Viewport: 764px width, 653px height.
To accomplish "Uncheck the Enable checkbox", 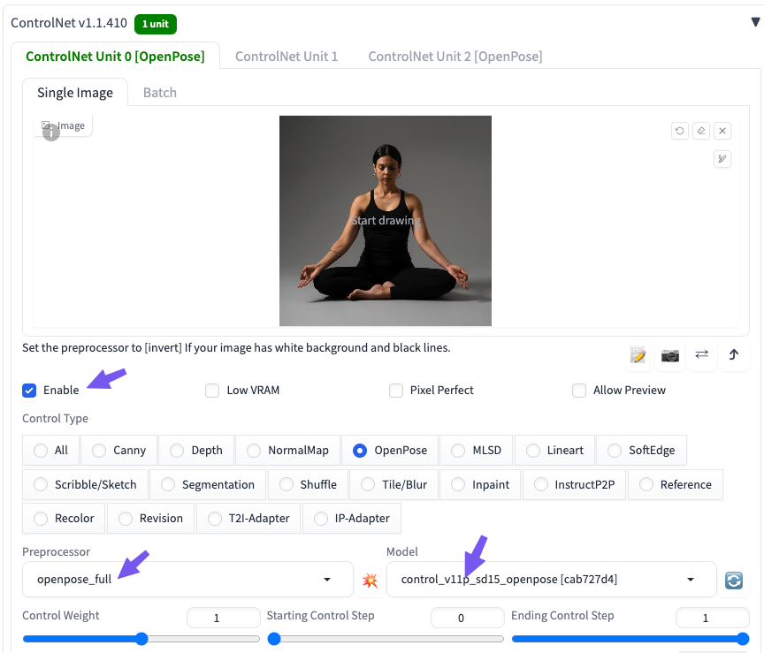I will 29,390.
